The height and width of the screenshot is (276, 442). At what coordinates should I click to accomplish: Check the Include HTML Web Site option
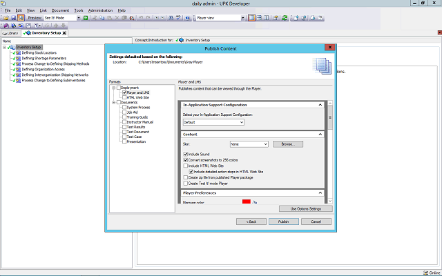coord(186,166)
